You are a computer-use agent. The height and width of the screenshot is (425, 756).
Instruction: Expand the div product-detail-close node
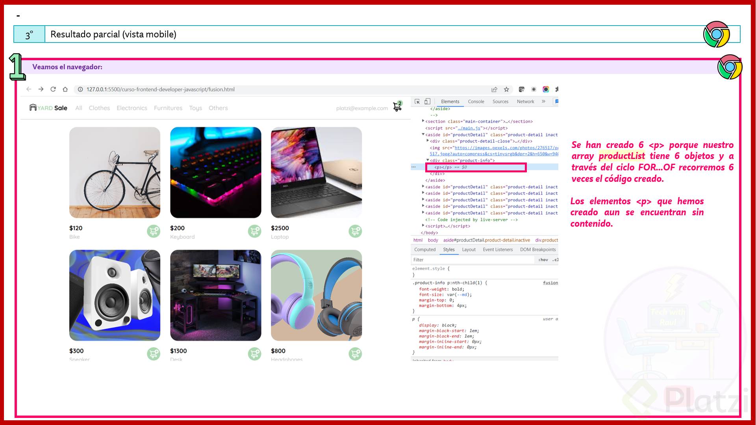point(428,141)
